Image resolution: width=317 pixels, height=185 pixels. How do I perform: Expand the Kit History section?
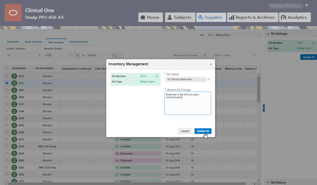(268, 182)
